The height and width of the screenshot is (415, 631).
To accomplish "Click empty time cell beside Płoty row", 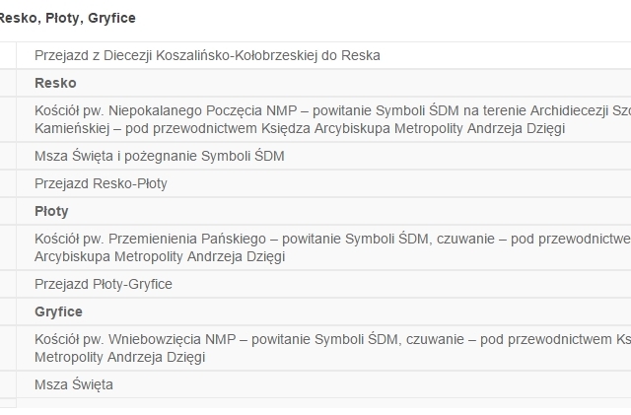I will (8, 211).
